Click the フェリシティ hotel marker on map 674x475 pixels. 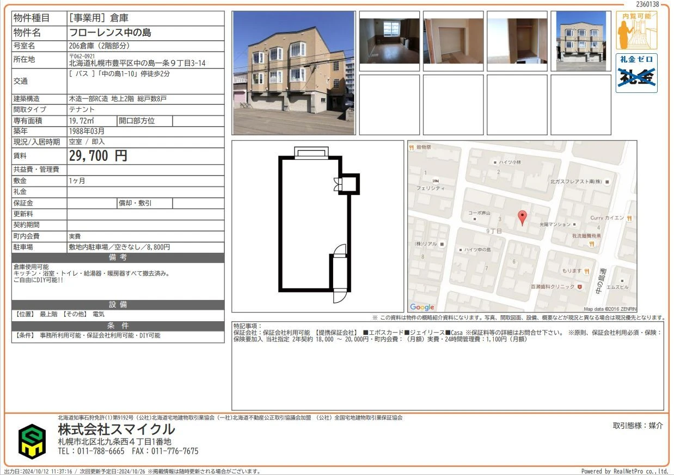coord(434,180)
